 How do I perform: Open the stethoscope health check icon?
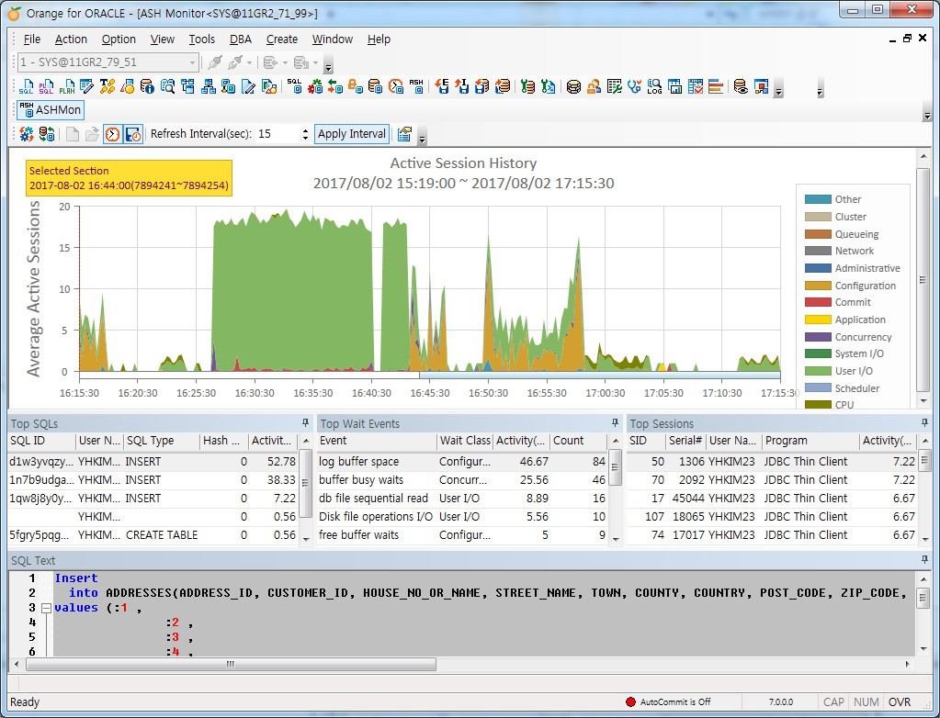pyautogui.click(x=634, y=87)
